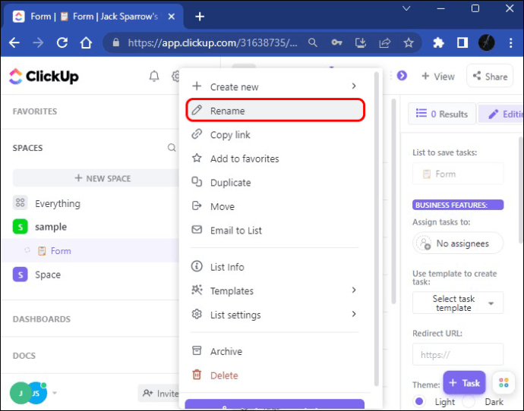Image resolution: width=524 pixels, height=411 pixels.
Task: Click the purple Space avatar icon
Action: (x=20, y=275)
